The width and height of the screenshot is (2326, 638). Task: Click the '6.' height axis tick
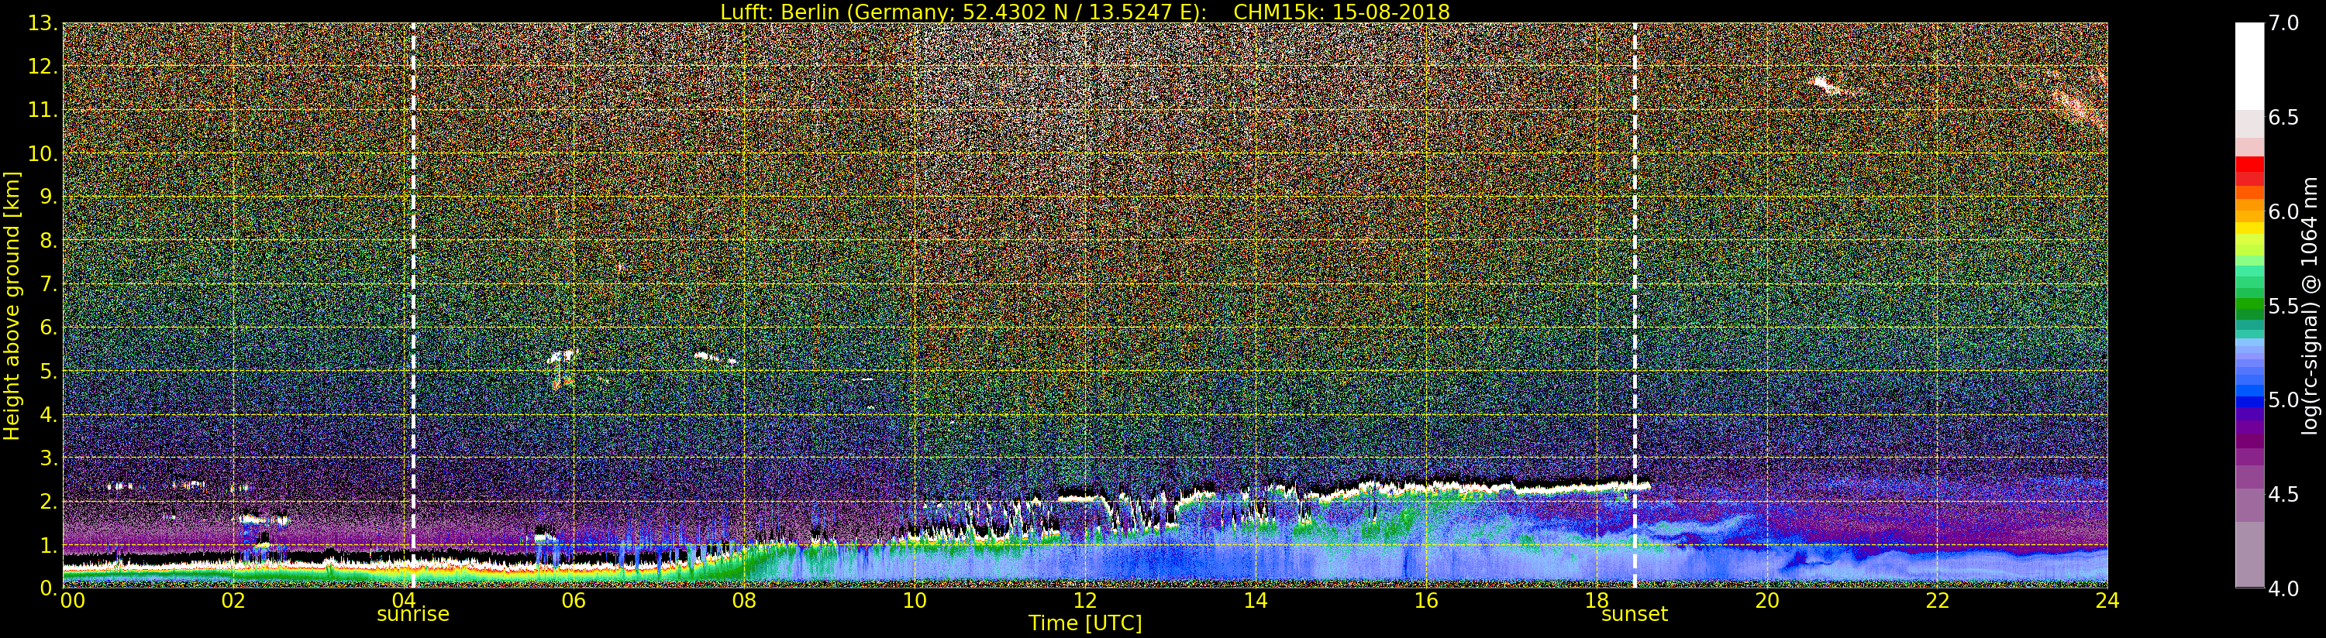pos(48,328)
